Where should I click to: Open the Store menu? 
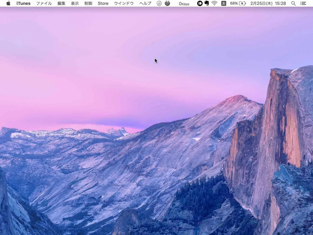click(x=103, y=3)
